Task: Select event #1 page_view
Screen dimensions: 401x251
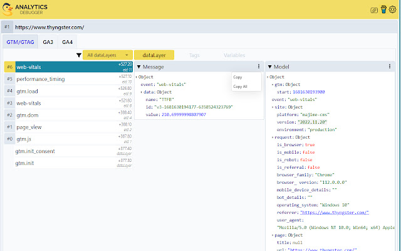Action: pos(68,127)
